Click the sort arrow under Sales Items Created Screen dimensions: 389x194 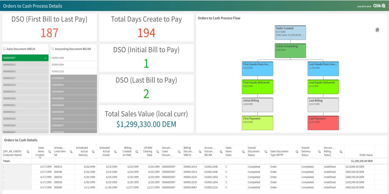click(x=40, y=158)
